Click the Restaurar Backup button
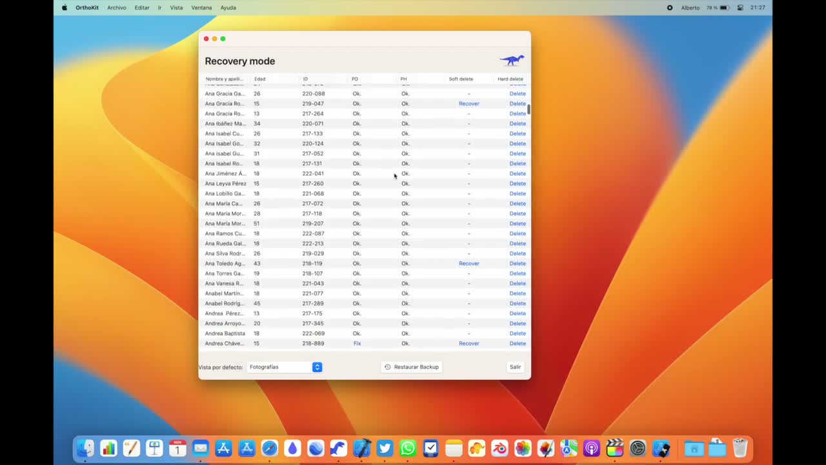Image resolution: width=826 pixels, height=465 pixels. tap(411, 367)
